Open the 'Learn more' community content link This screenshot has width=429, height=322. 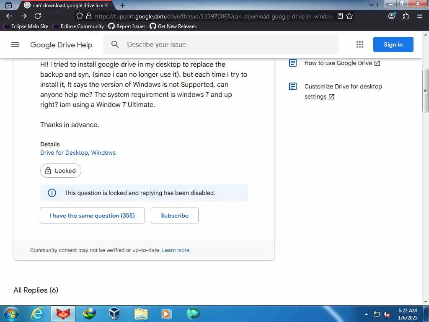[176, 250]
